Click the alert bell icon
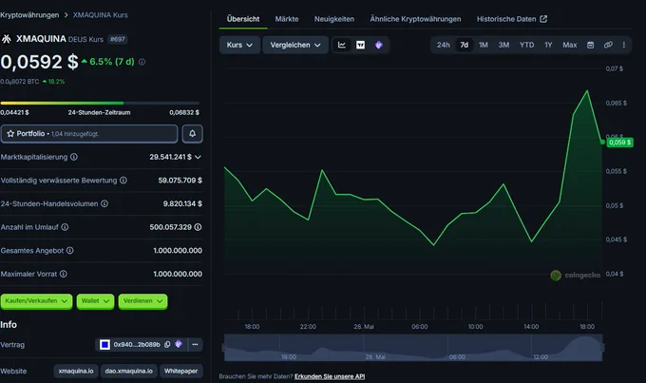The width and height of the screenshot is (646, 383). 192,134
